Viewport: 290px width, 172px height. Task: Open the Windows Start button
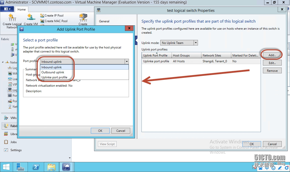point(6,167)
